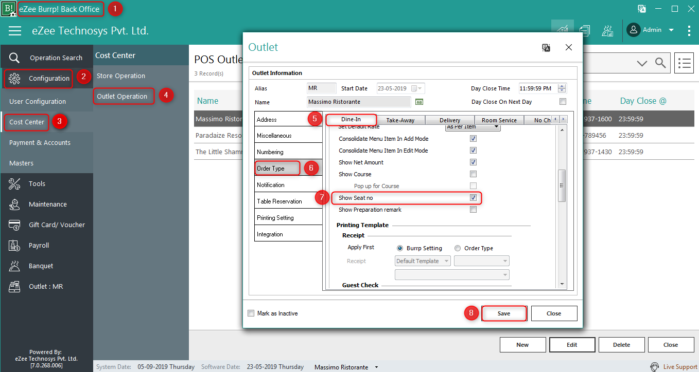Toggle the list view icon
This screenshot has width=699, height=372.
[684, 63]
